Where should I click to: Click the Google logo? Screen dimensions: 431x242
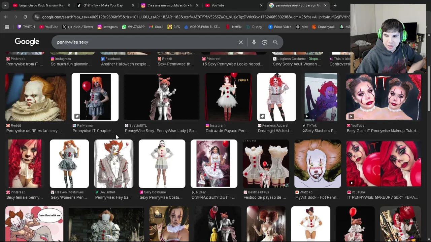27,42
